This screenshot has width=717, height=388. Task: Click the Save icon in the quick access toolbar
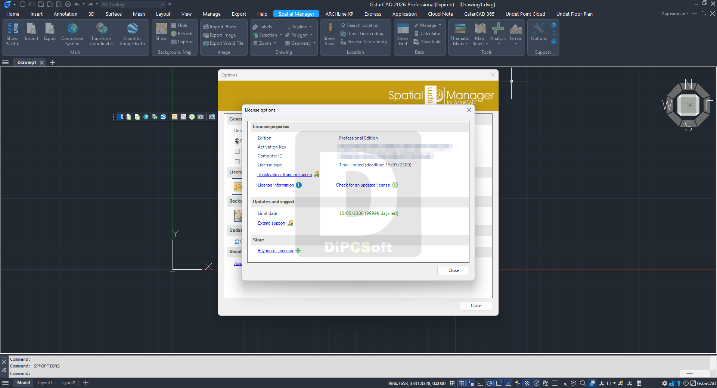[41, 4]
